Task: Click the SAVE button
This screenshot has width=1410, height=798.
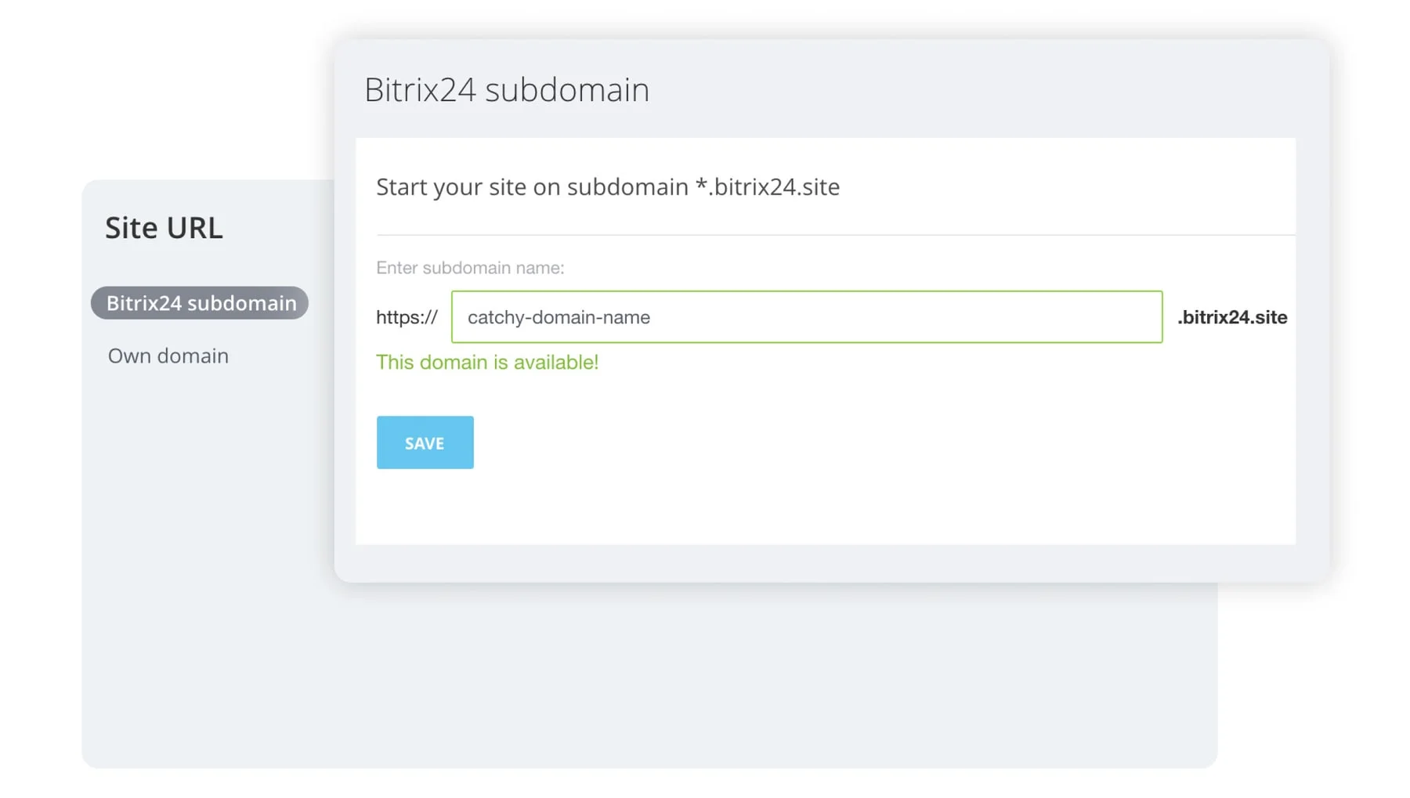Action: tap(425, 442)
